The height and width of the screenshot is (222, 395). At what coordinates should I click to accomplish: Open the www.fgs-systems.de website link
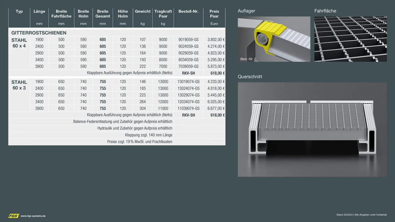pos(33,216)
